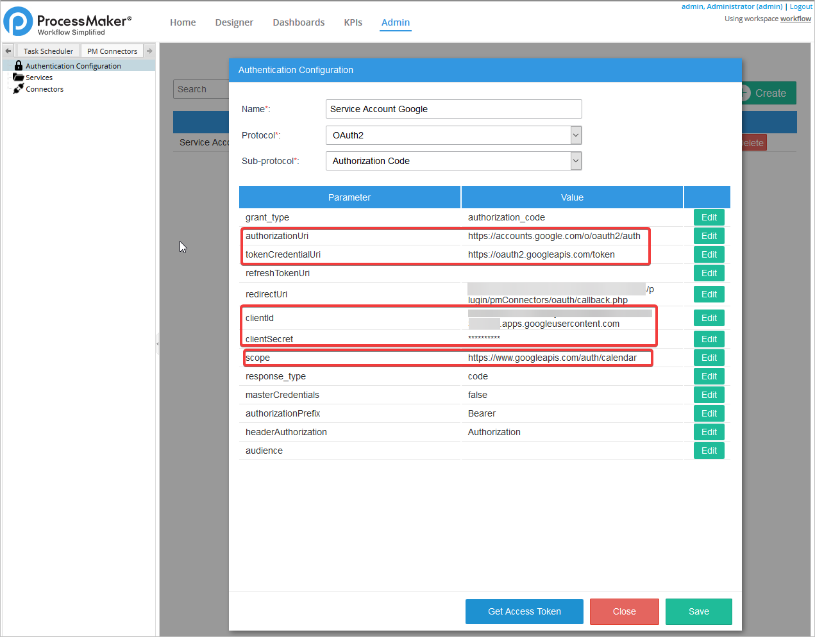Click the Value column header
Image resolution: width=815 pixels, height=637 pixels.
[572, 197]
